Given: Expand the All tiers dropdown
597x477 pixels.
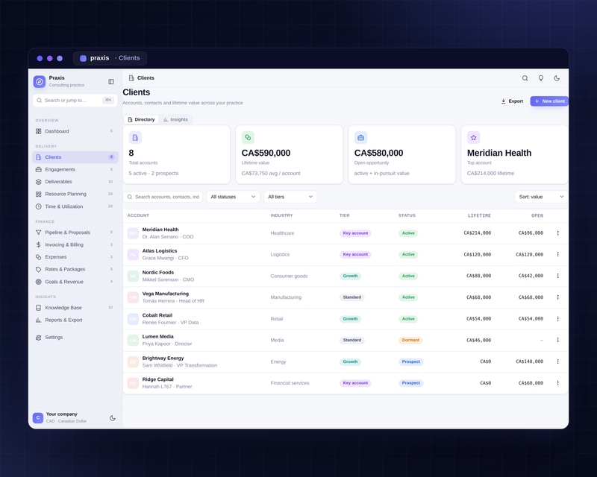Looking at the screenshot, I should click(290, 197).
